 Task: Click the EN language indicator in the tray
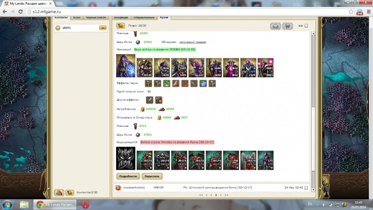pos(310,204)
